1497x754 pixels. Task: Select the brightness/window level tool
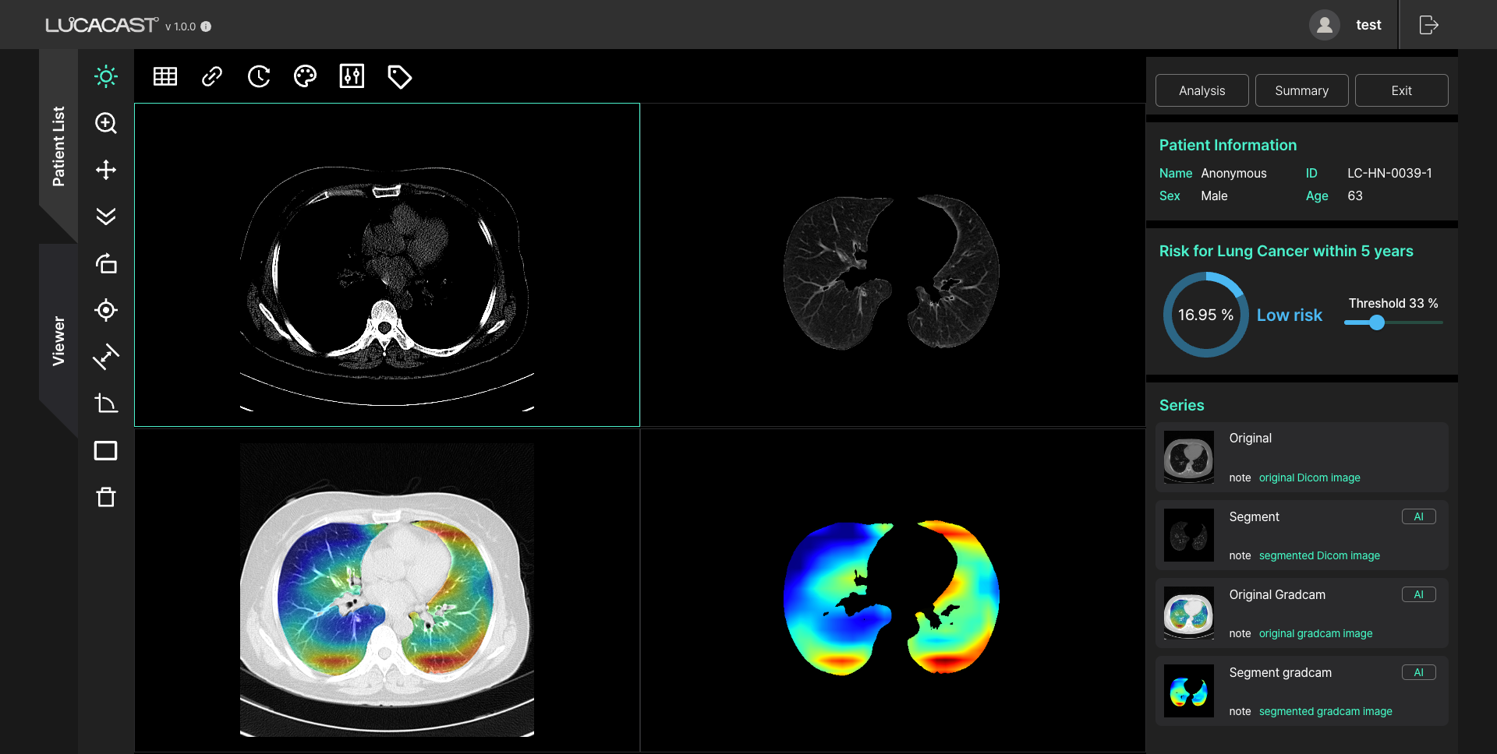pos(106,76)
